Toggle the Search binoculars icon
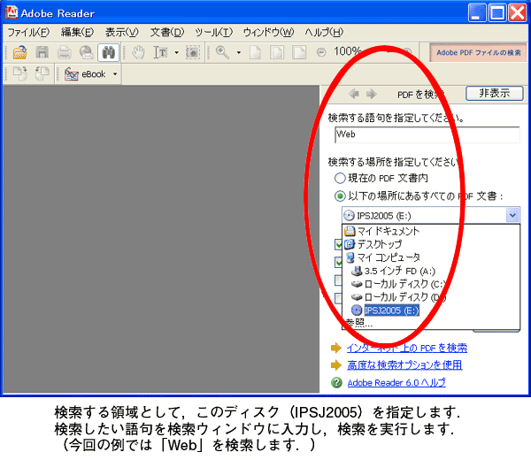This screenshot has height=460, width=531. [108, 53]
